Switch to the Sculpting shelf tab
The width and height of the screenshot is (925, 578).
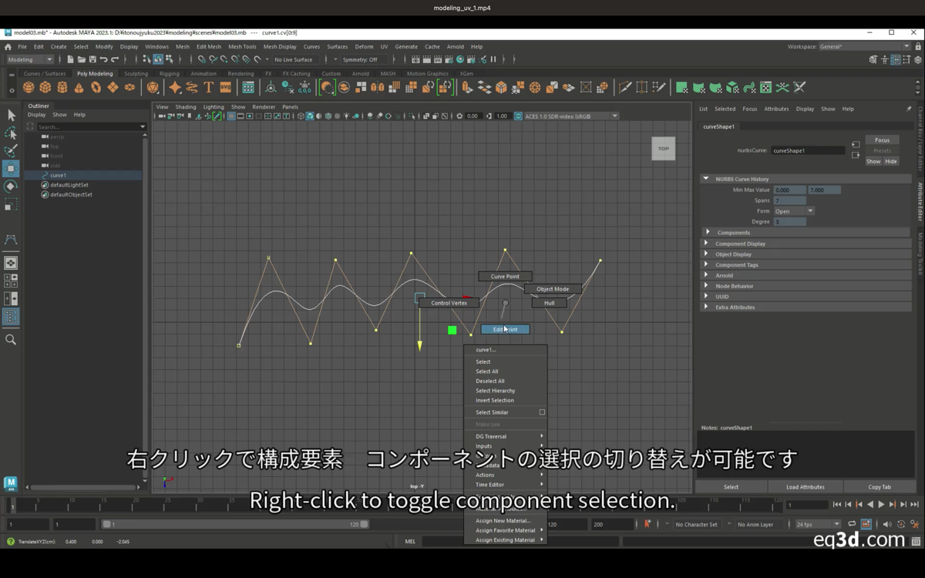tap(136, 74)
